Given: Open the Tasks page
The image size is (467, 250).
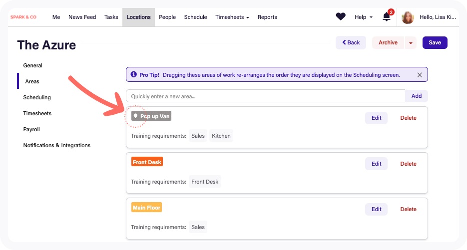Looking at the screenshot, I should coord(111,17).
